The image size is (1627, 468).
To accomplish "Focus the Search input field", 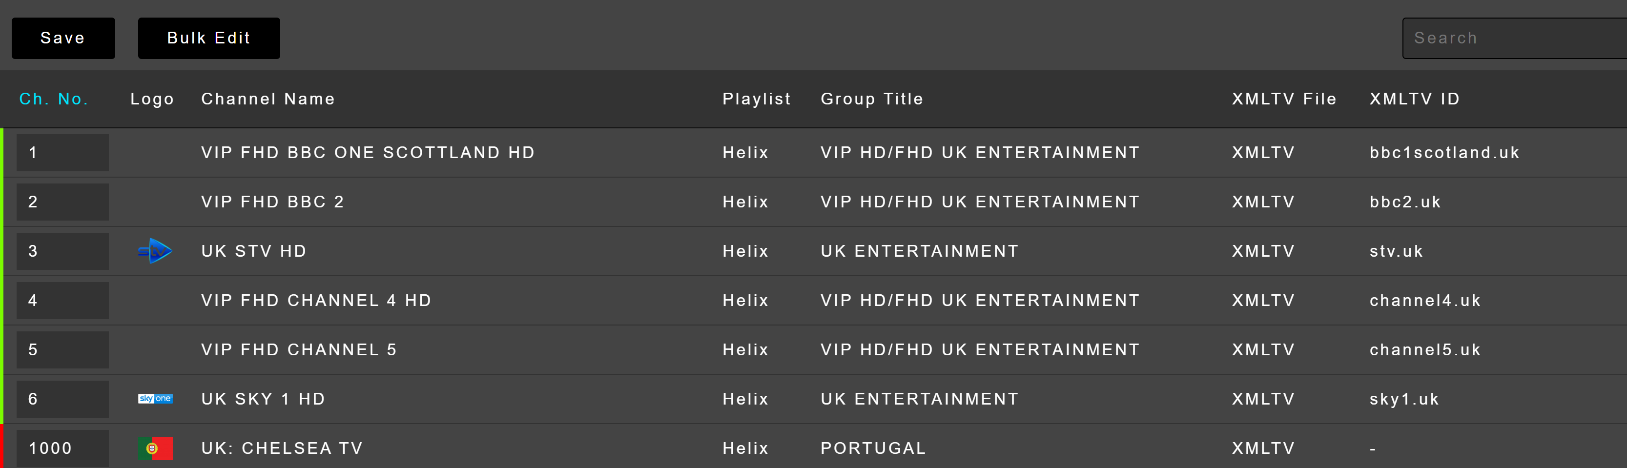I will [1516, 38].
